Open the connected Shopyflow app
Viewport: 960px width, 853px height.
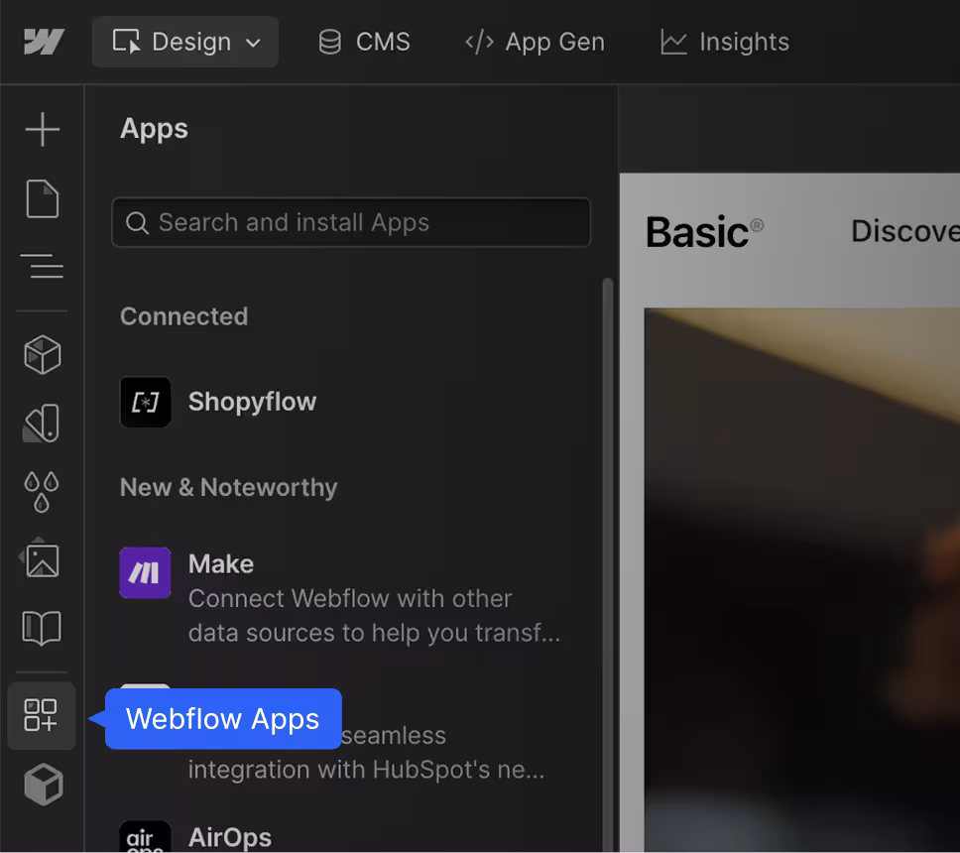coord(252,402)
